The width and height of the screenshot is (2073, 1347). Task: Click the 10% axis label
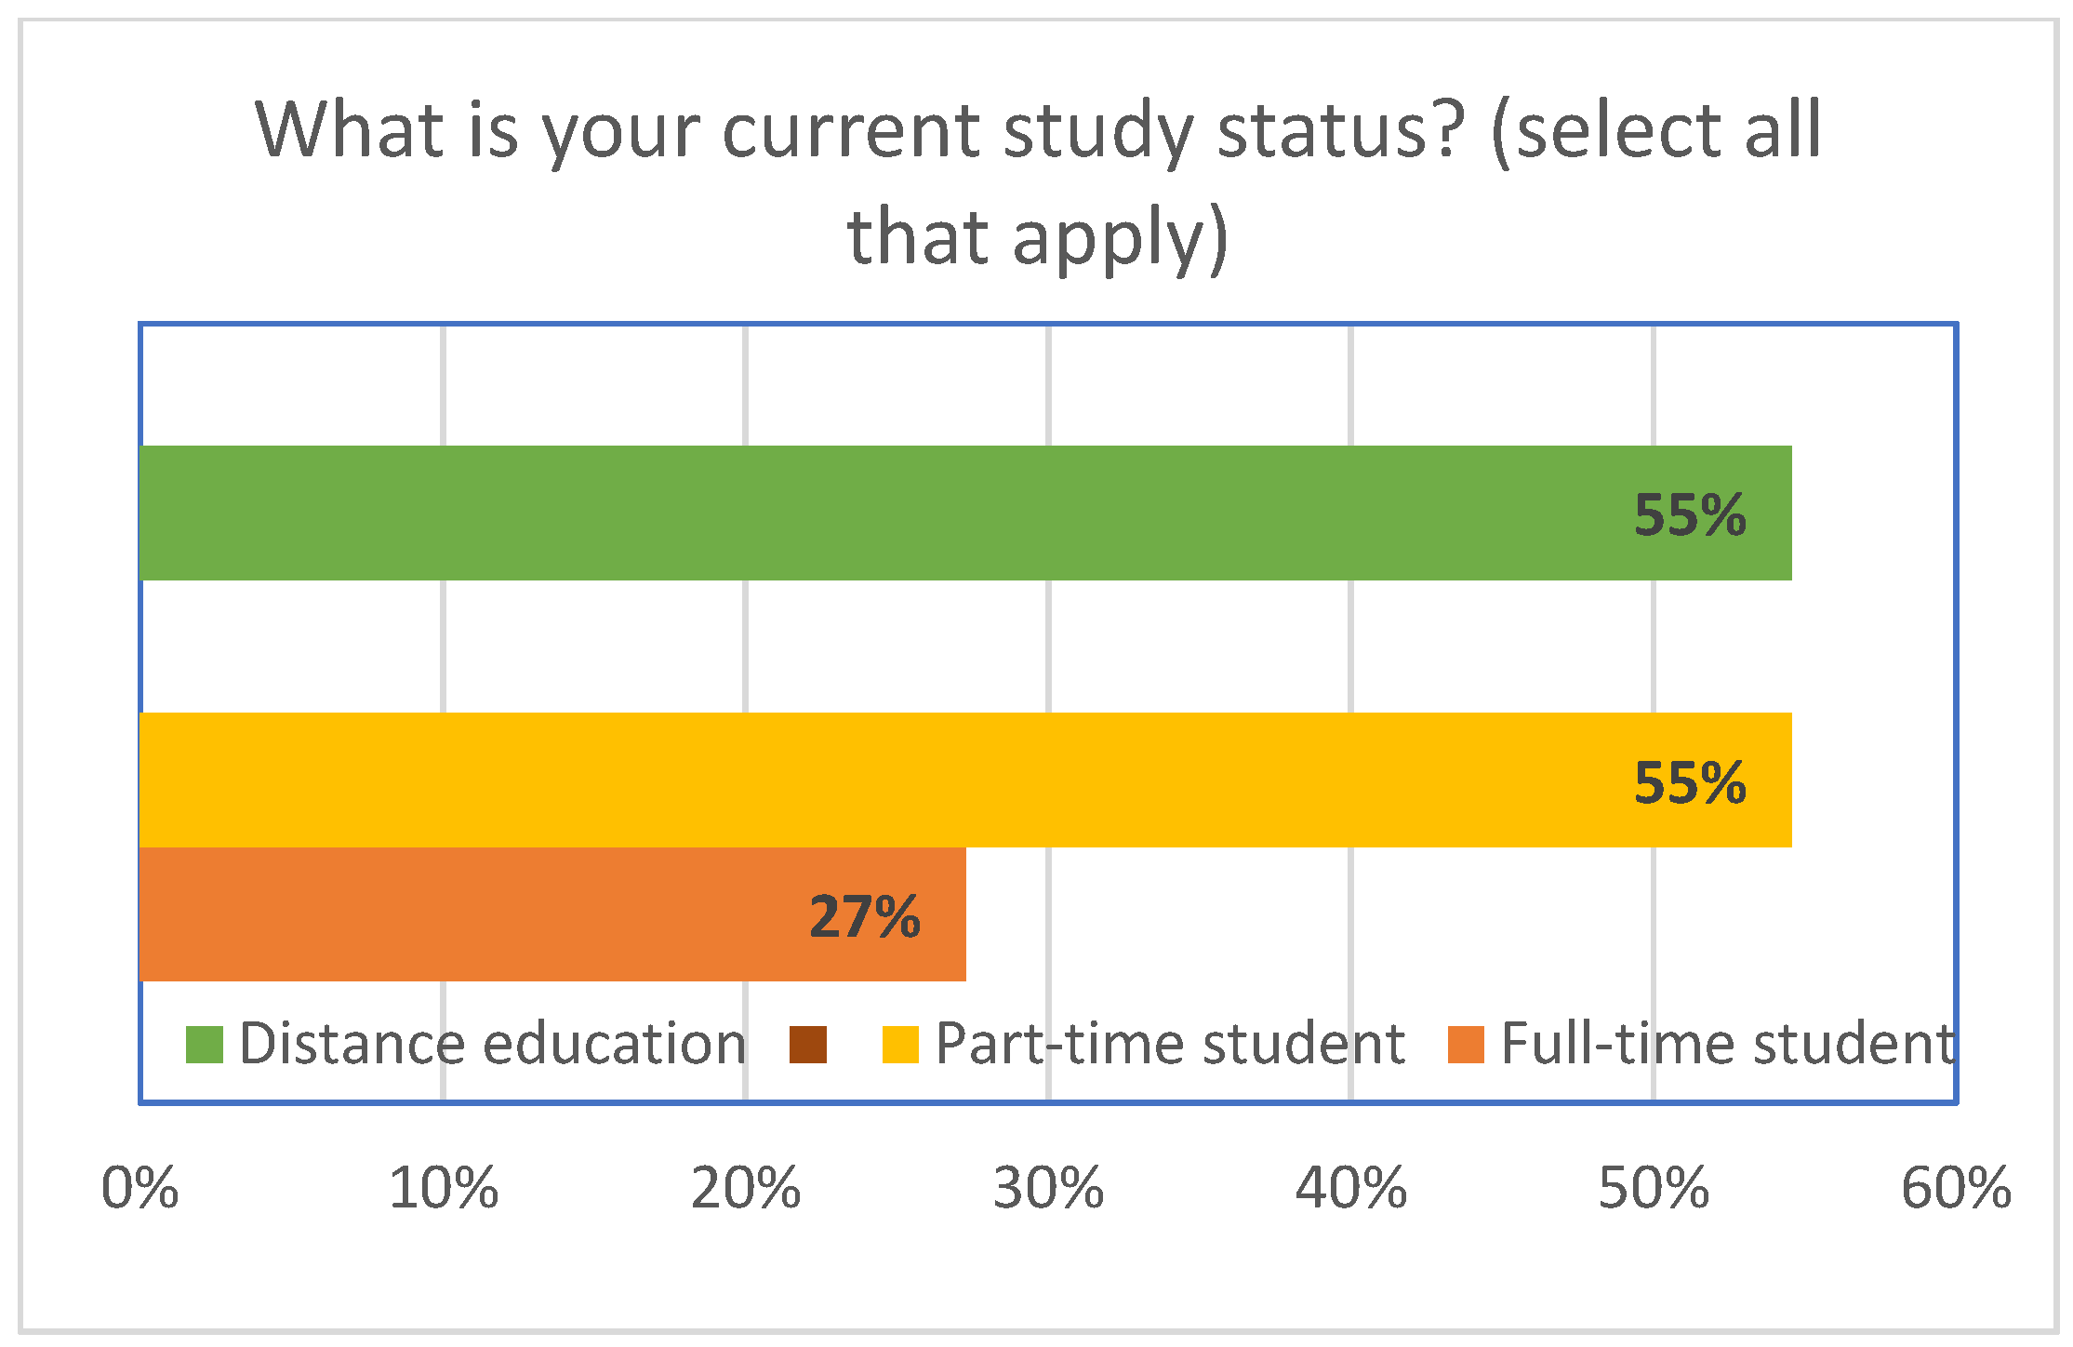(443, 1188)
